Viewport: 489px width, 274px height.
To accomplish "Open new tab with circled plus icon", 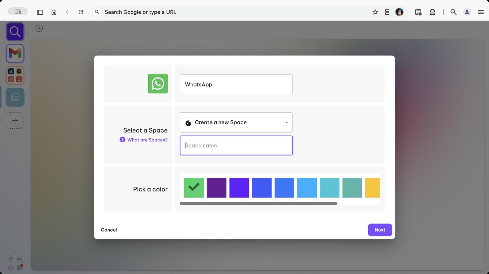I will pyautogui.click(x=39, y=28).
